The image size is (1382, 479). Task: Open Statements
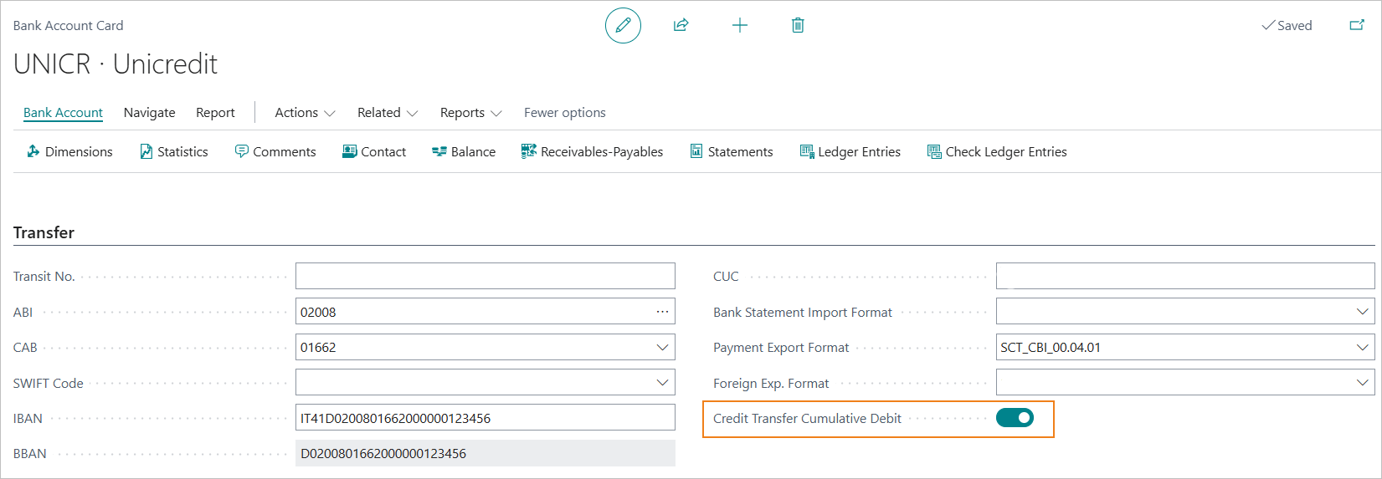[732, 151]
